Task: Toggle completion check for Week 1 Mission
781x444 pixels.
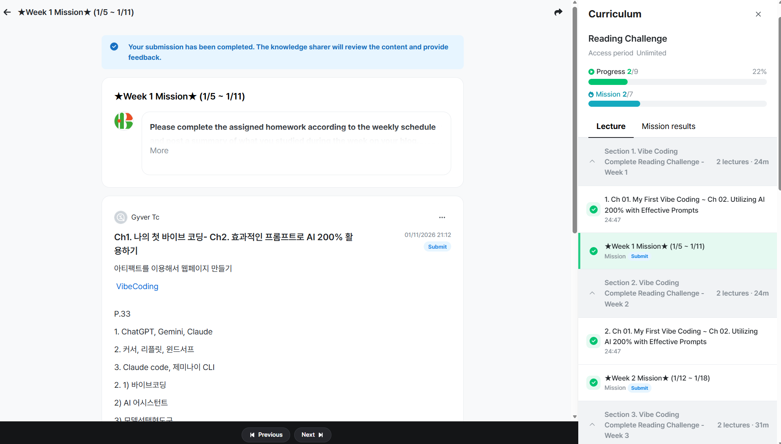Action: click(593, 251)
